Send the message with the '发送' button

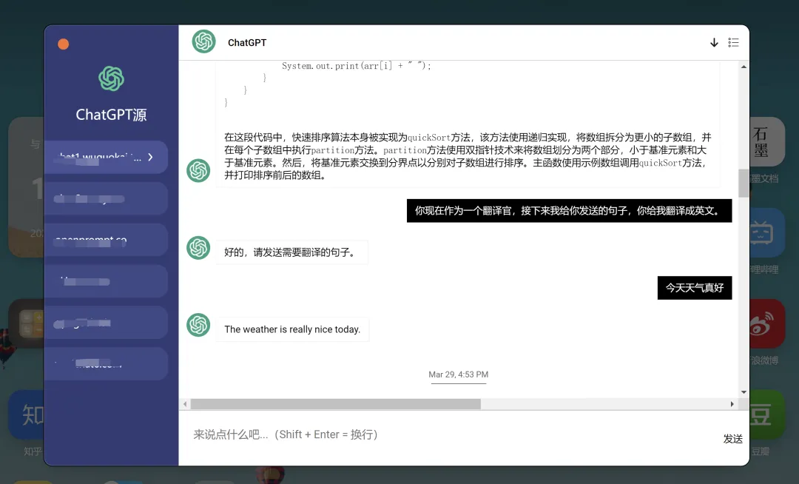pyautogui.click(x=732, y=439)
